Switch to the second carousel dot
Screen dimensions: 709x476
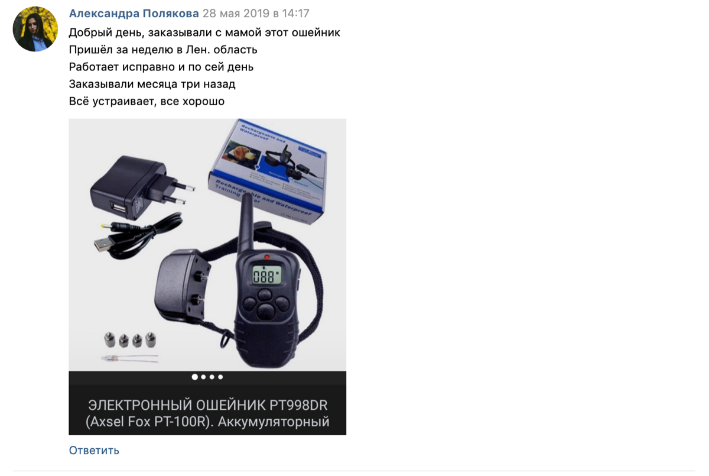[x=204, y=377]
